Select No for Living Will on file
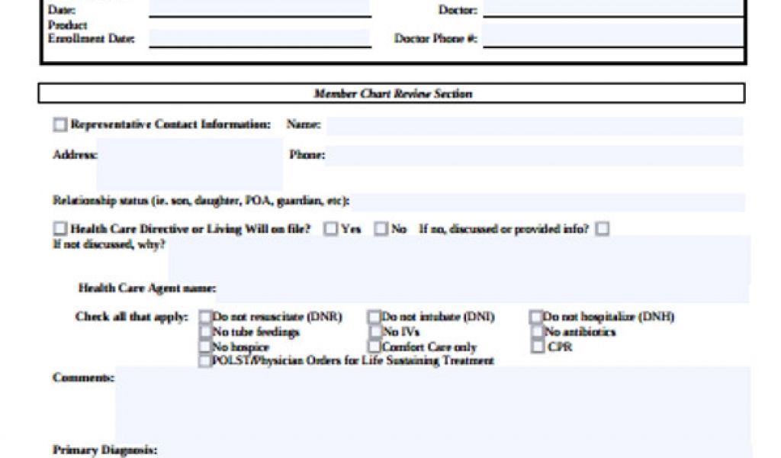Screen dimensions: 781x458 [381, 228]
